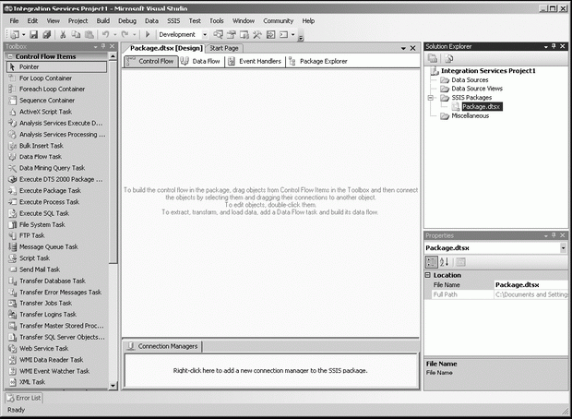Open the Help menu
Image resolution: width=572 pixels, height=419 pixels.
(x=308, y=21)
